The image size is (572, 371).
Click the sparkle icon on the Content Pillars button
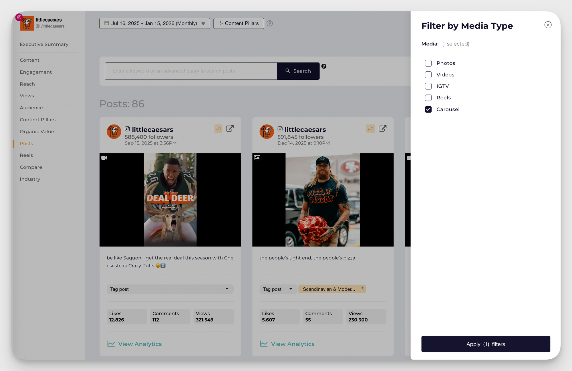point(221,23)
